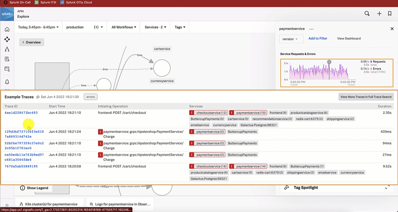Click the search magnifier icon
The image size is (398, 212).
pyautogui.click(x=367, y=14)
